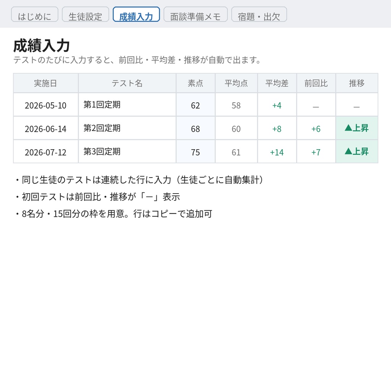
Task: Switch to the 生徒設定 tab
Action: click(x=85, y=15)
